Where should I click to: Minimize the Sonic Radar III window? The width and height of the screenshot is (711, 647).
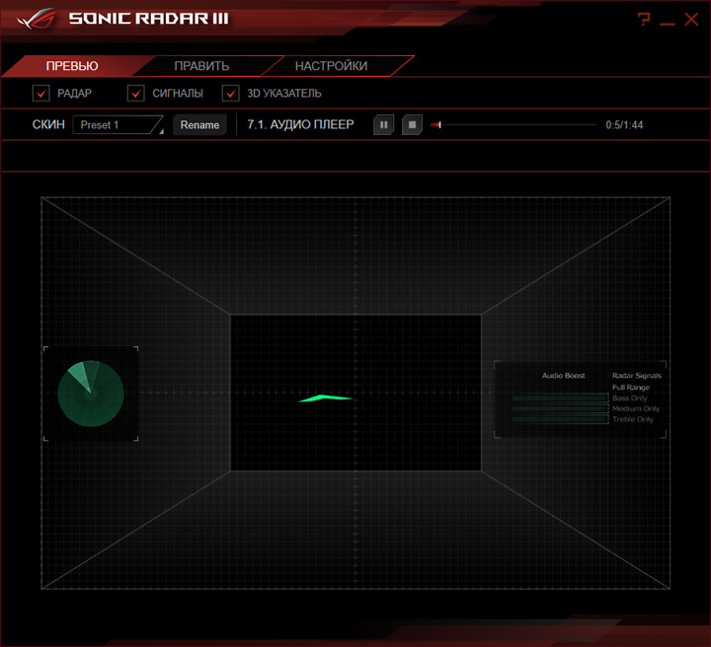pyautogui.click(x=667, y=23)
